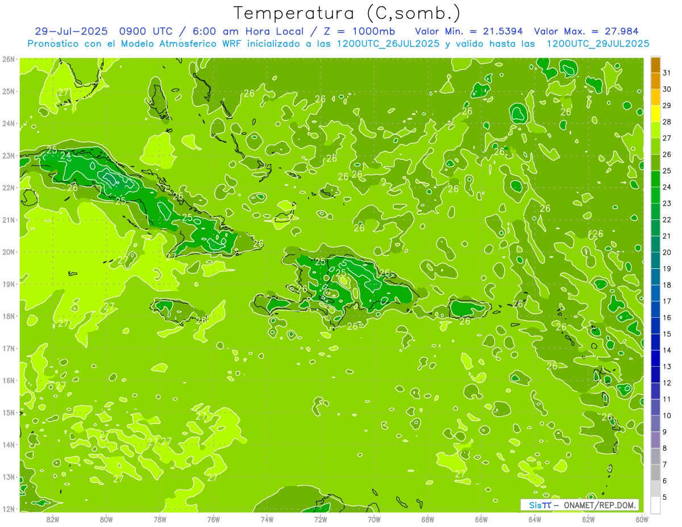Click the "25N" latitude axis label
This screenshot has width=682, height=527.
tap(9, 92)
